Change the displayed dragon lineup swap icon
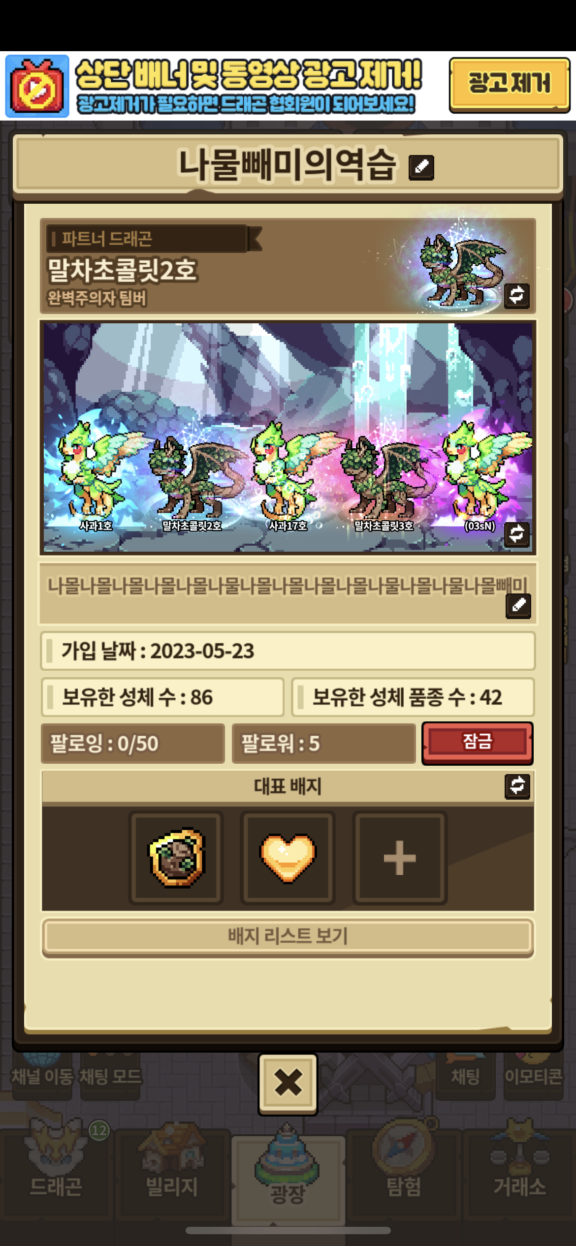Screen dimensions: 576x1246 click(x=516, y=534)
